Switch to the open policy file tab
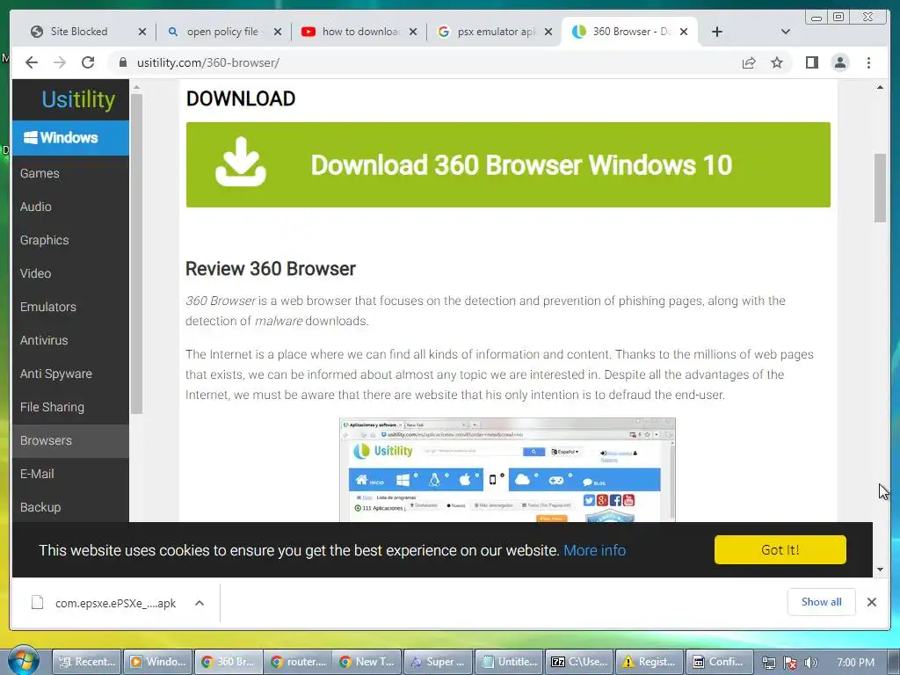Image resolution: width=900 pixels, height=675 pixels. 222,32
